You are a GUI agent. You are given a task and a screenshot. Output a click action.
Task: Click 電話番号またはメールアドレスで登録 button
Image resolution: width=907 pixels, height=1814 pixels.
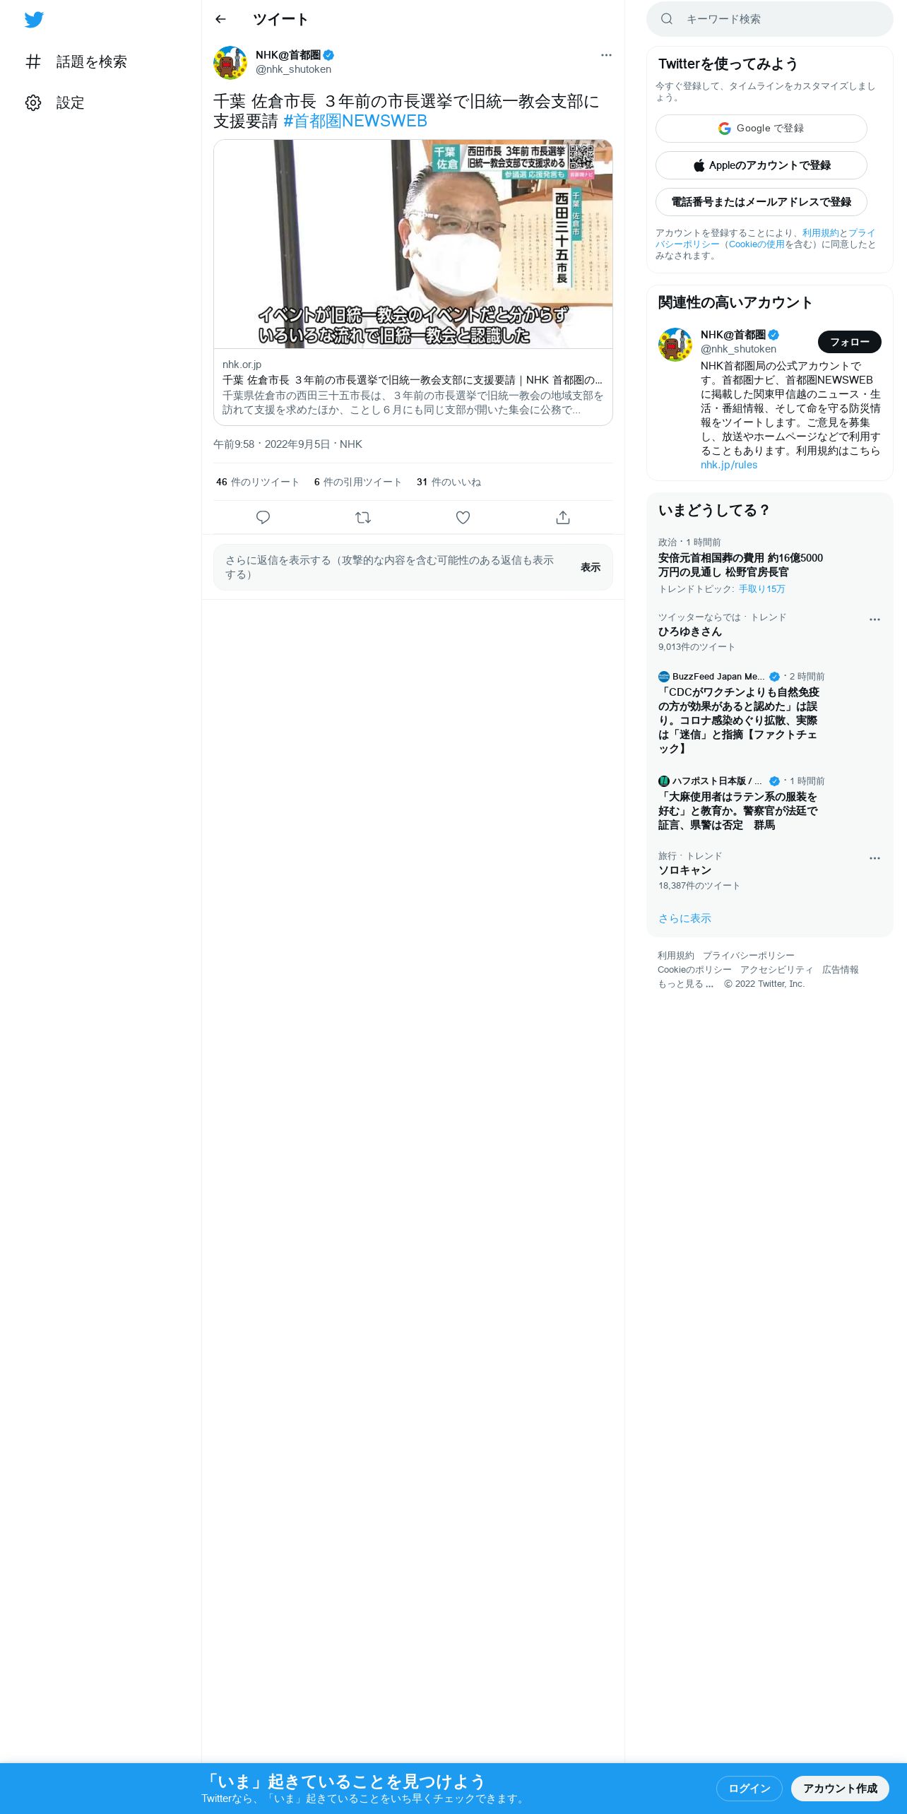tap(761, 202)
